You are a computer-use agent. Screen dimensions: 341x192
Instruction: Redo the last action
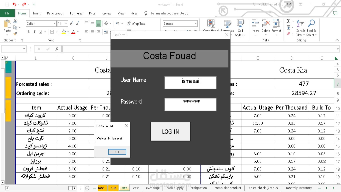24,4
